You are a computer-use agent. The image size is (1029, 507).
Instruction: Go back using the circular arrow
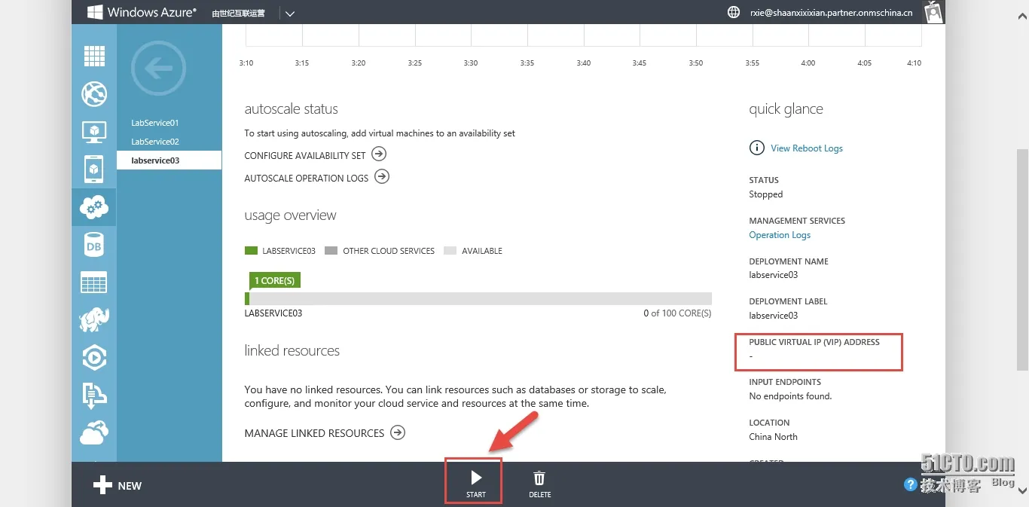(158, 69)
